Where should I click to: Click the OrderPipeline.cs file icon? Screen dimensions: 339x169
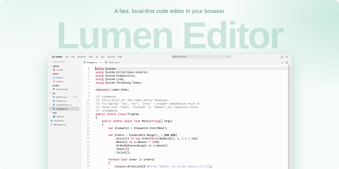[x=54, y=105]
